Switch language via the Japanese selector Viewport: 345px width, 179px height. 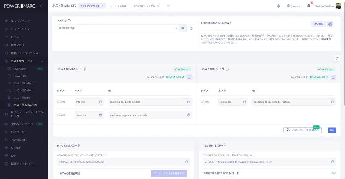click(x=294, y=6)
